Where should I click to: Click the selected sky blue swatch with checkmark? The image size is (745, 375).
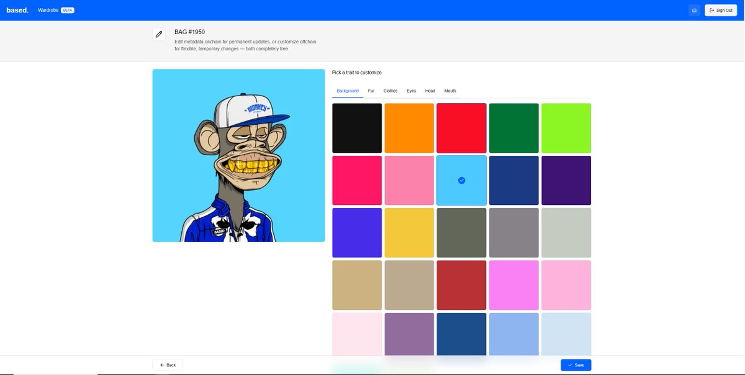click(461, 180)
